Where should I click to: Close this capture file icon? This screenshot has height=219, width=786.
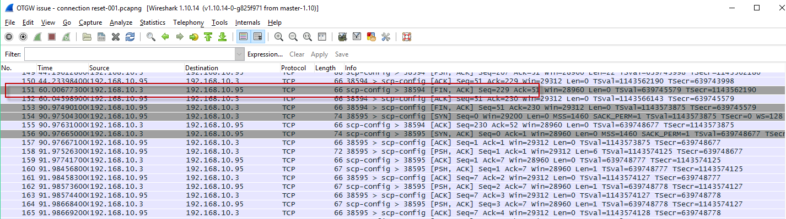(x=116, y=37)
